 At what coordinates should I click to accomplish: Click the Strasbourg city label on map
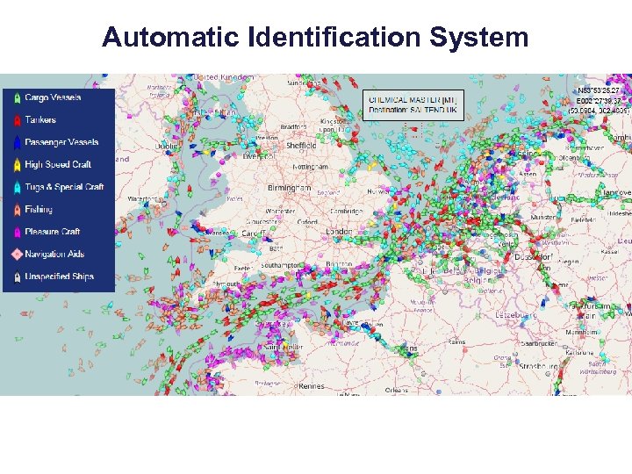(x=538, y=367)
